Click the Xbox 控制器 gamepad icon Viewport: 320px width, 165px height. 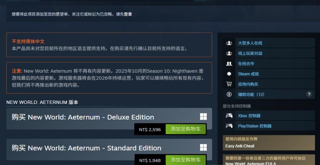pyautogui.click(x=229, y=116)
